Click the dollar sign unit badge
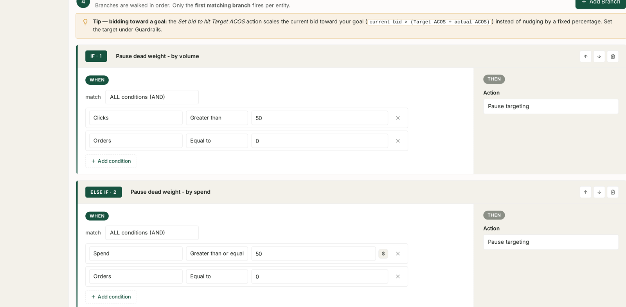 coord(383,254)
